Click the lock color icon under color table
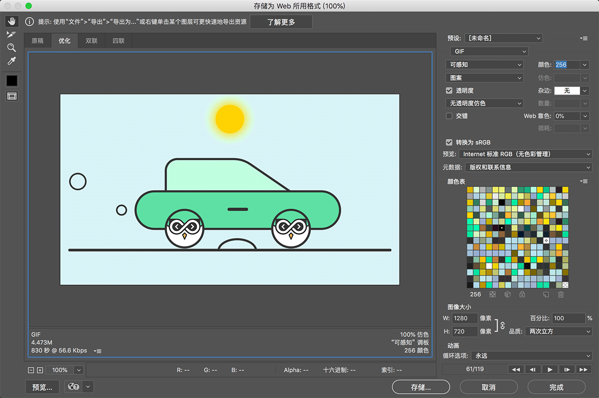The height and width of the screenshot is (398, 599). pyautogui.click(x=522, y=295)
